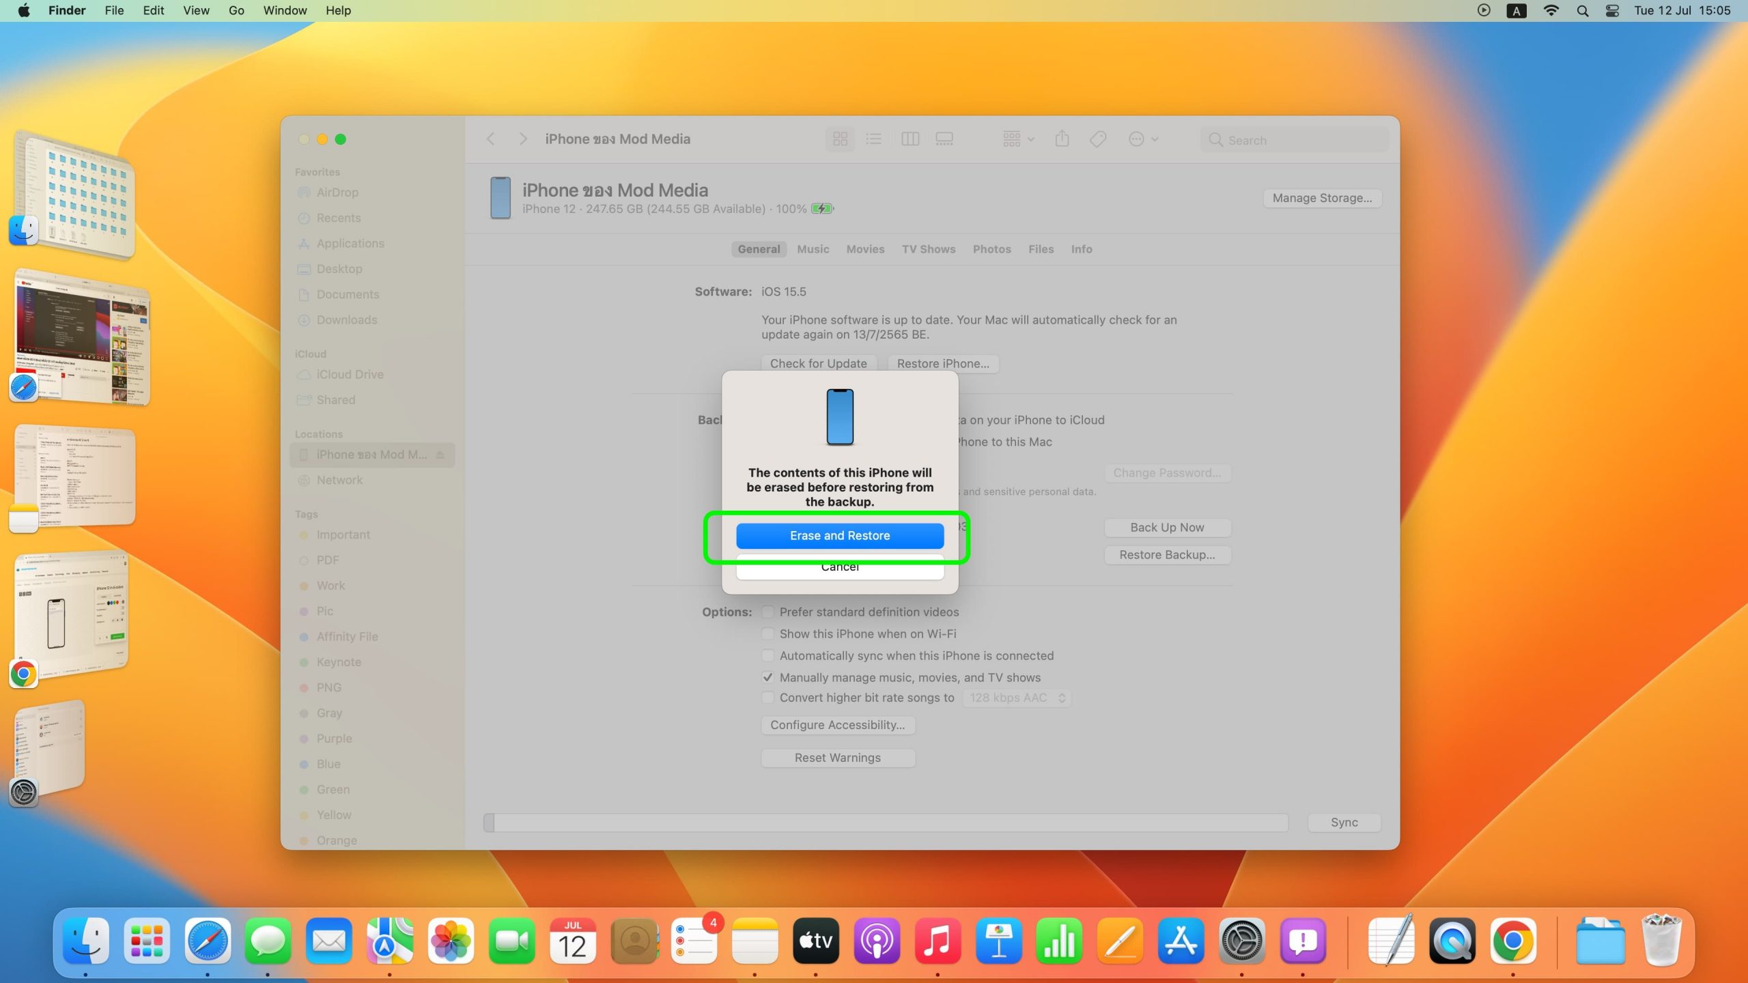
Task: Toggle Show this iPhone when on Wi-Fi
Action: coord(768,634)
